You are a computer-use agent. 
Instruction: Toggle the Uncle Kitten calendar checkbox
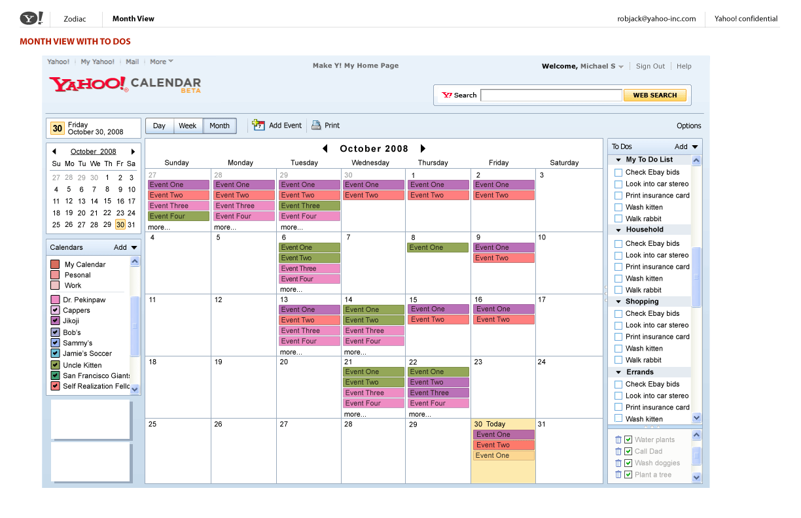tap(55, 365)
